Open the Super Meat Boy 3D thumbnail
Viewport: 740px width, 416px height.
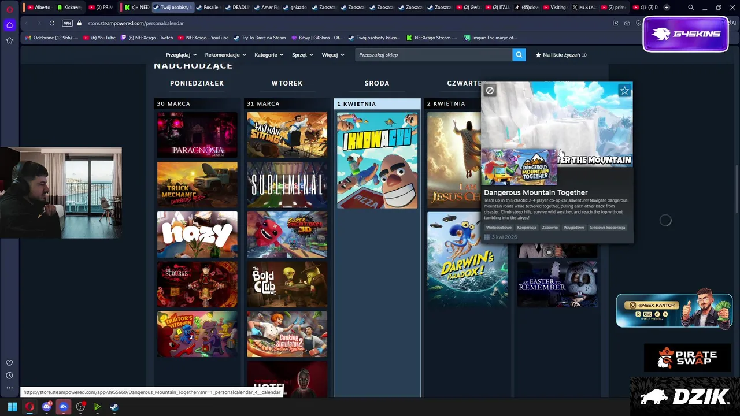[x=287, y=234]
